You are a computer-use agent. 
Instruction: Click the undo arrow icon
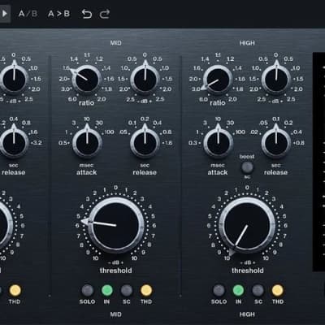point(87,14)
